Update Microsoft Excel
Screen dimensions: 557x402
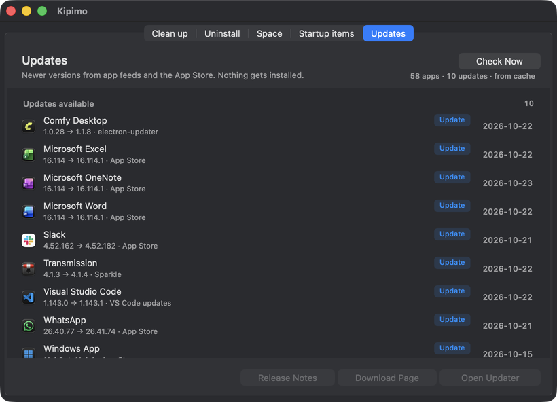pos(452,149)
